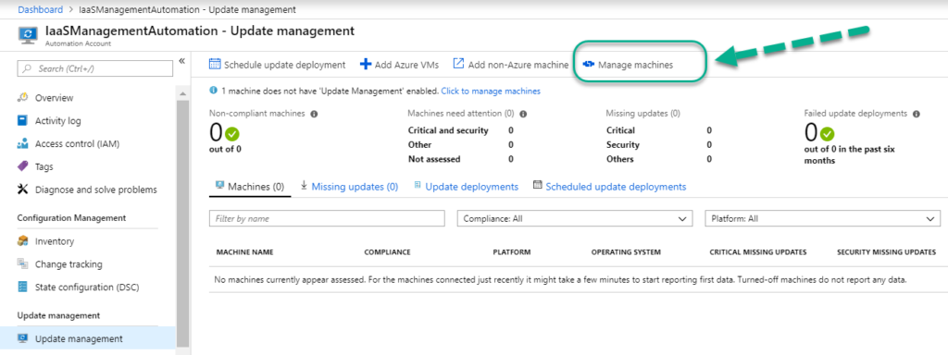948x355 pixels.
Task: Click the green check under Failed update deployments
Action: (827, 134)
